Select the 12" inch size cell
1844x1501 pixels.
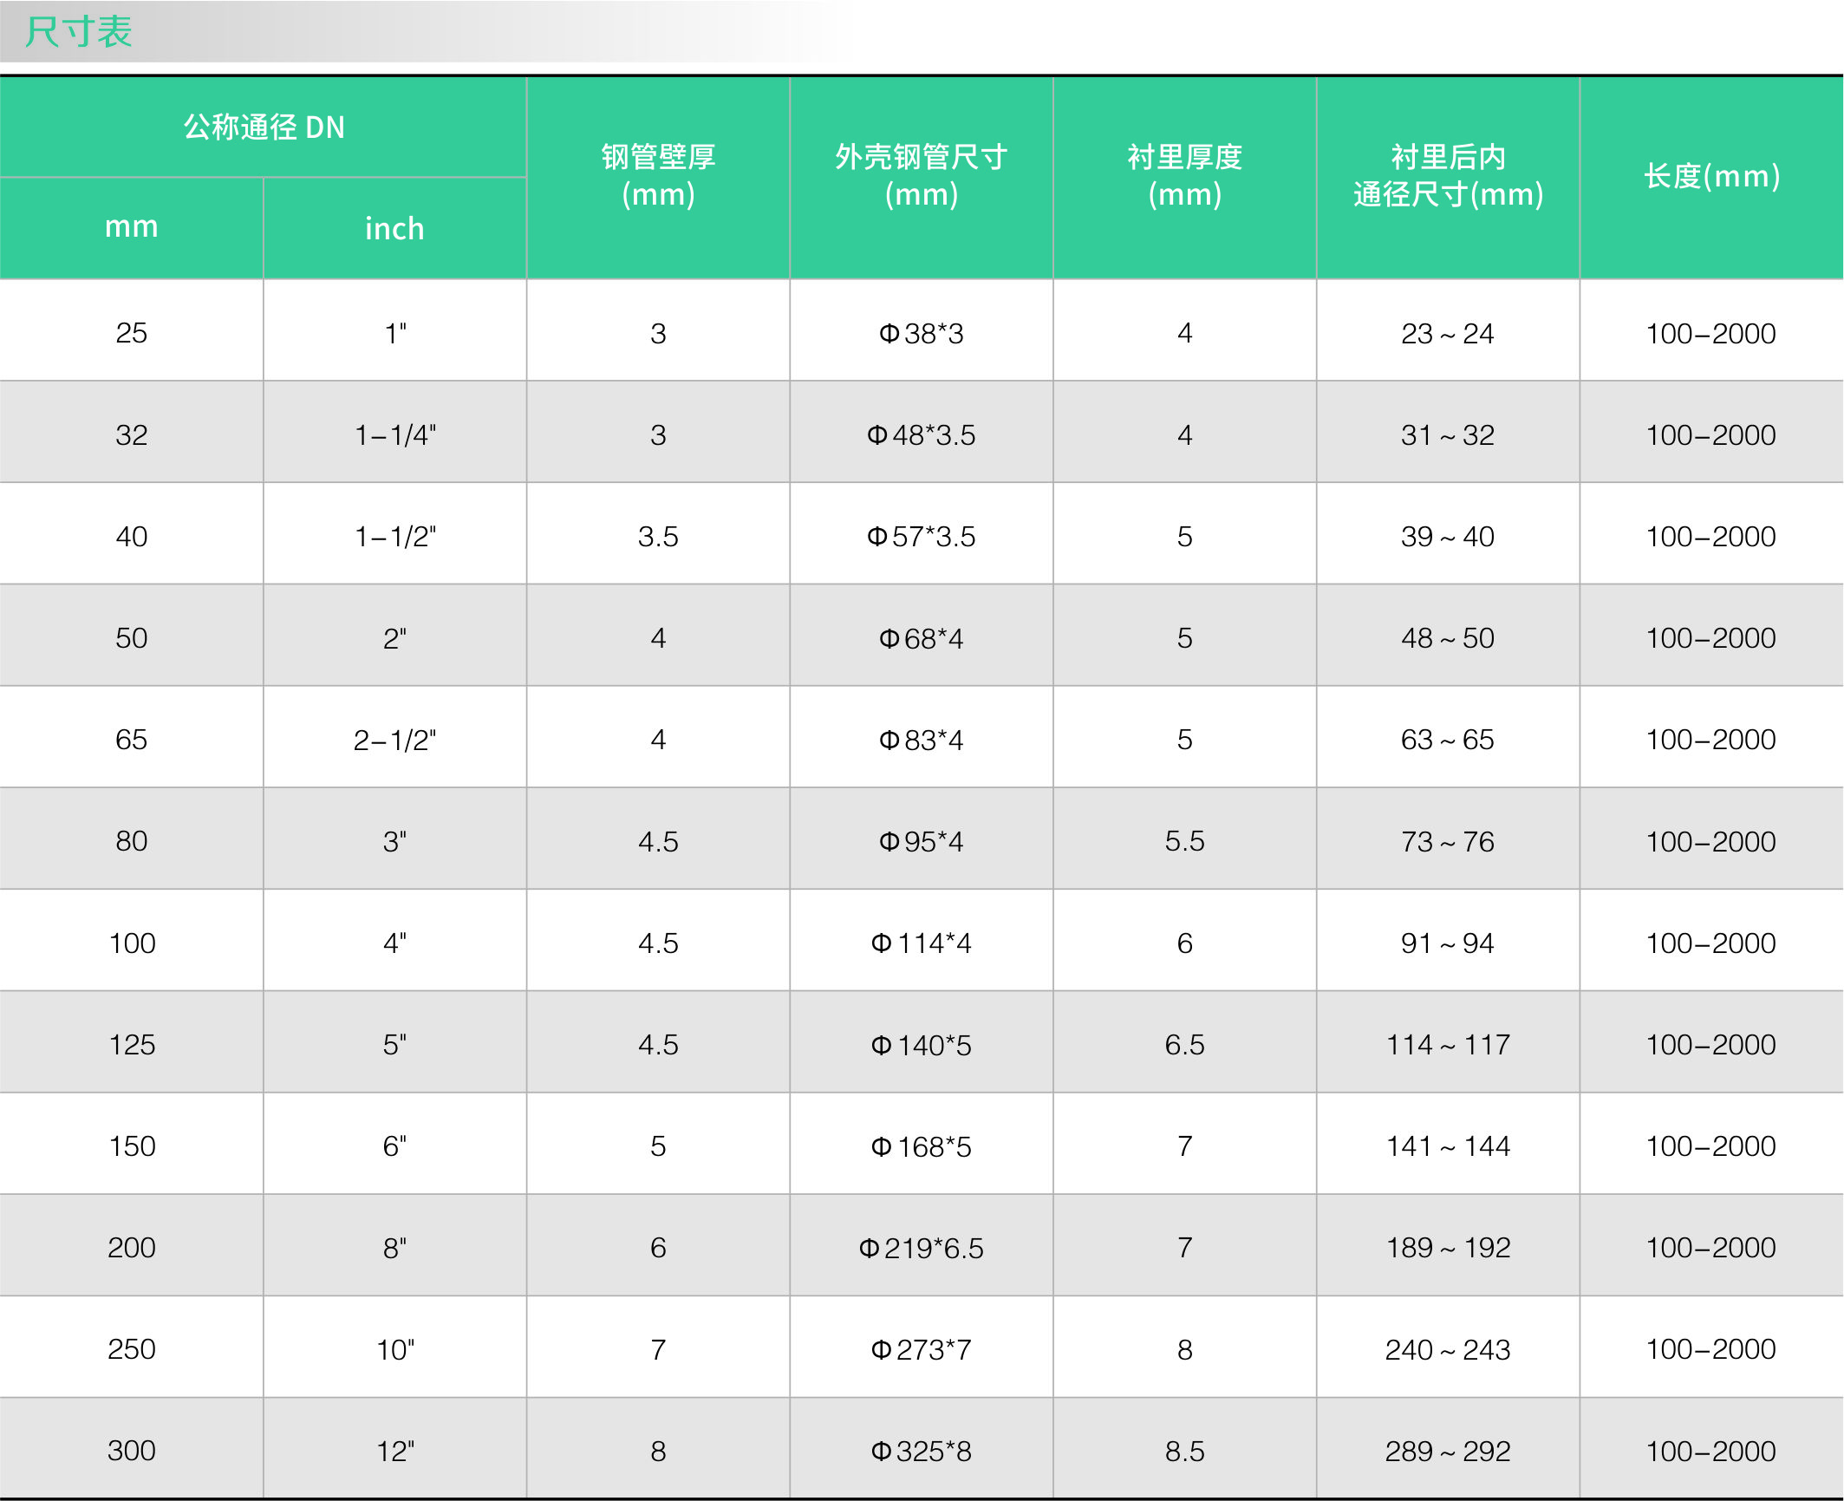click(x=394, y=1451)
